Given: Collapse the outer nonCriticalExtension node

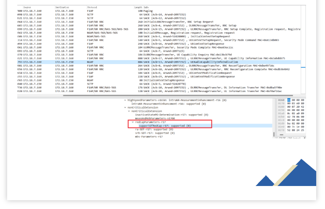Looking at the screenshot, I should tap(125, 108).
